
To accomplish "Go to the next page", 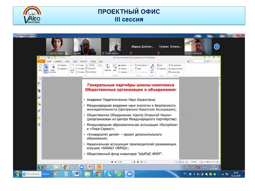I will pos(134,162).
